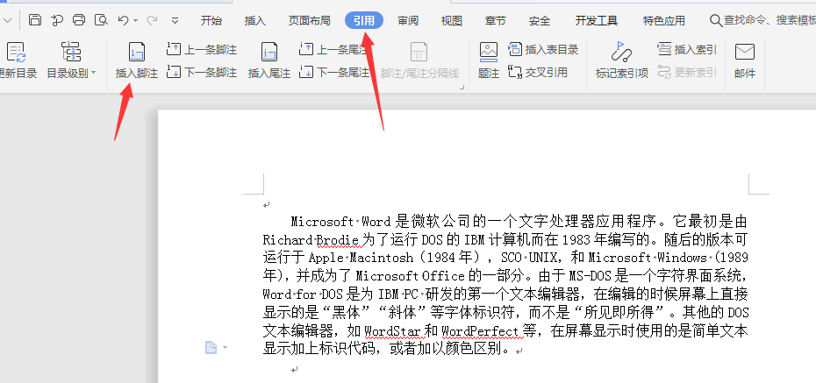Click the word "Brodie" in the document

[338, 240]
